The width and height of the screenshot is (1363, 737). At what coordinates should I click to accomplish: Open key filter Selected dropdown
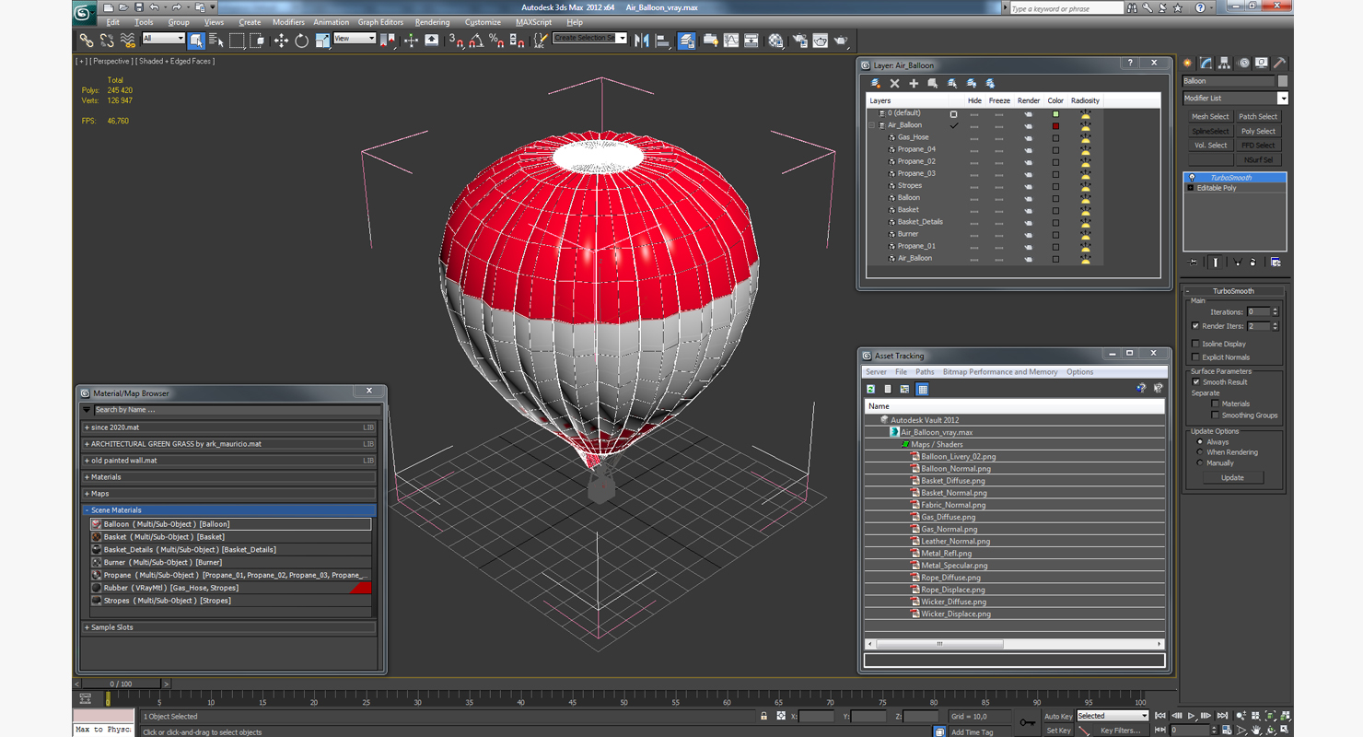click(1112, 716)
